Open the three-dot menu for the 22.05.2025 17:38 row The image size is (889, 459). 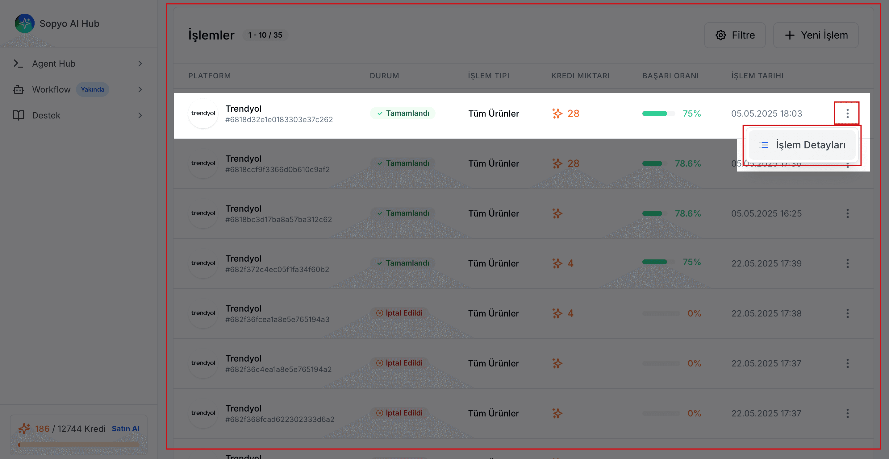pyautogui.click(x=847, y=313)
